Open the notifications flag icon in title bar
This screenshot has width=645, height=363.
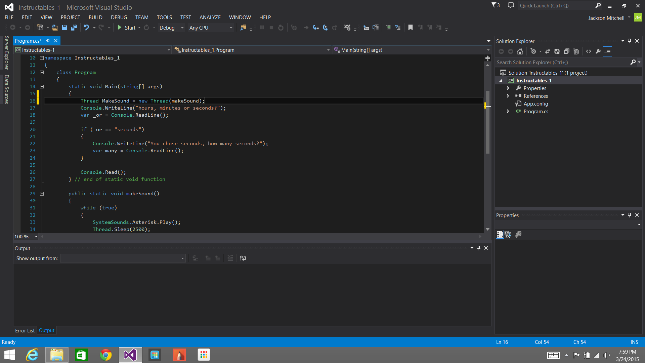(x=496, y=5)
